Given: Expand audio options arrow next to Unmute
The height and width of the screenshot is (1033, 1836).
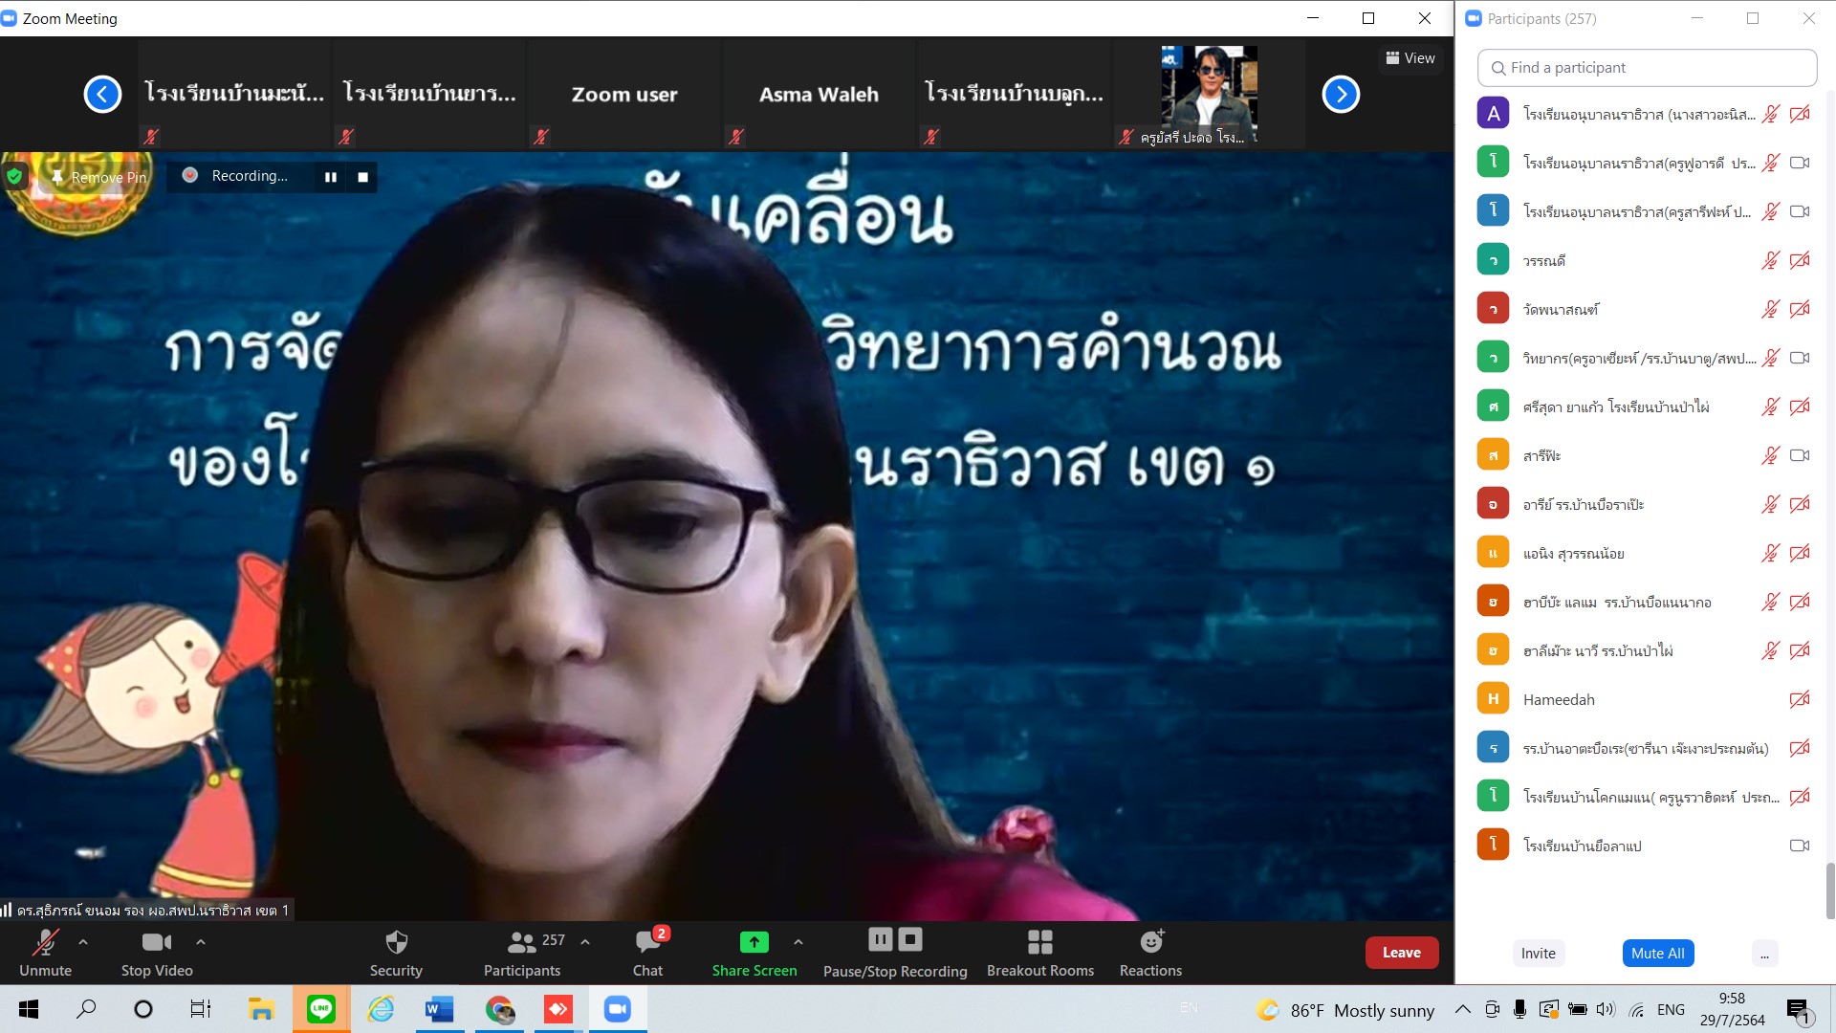Looking at the screenshot, I should pyautogui.click(x=83, y=942).
